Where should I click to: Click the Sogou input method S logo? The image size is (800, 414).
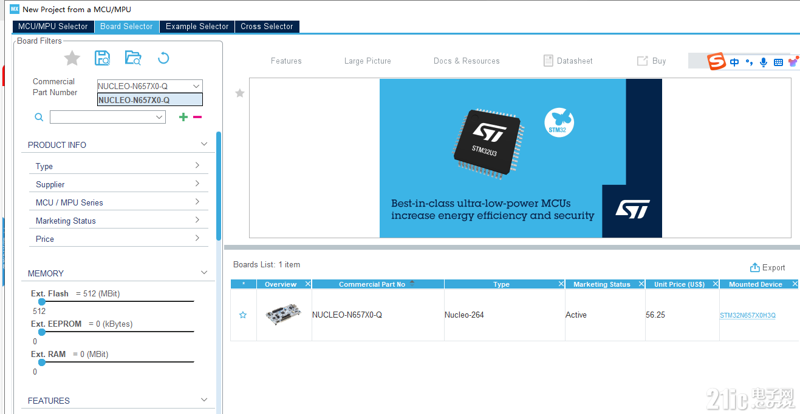(717, 61)
